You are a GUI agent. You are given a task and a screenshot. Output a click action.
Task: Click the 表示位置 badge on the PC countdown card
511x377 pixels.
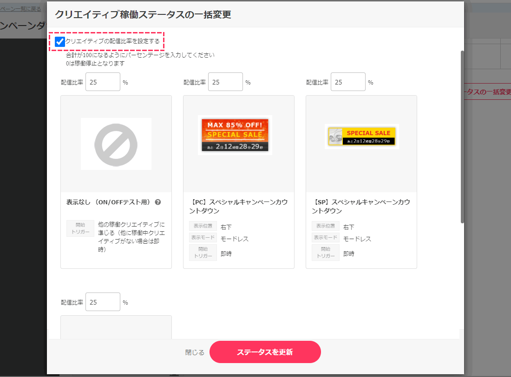[203, 226]
